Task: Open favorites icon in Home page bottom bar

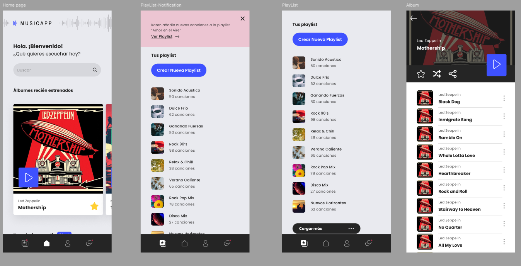Action: click(25, 243)
